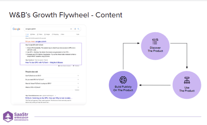Image resolution: width=207 pixels, height=125 pixels.
Task: Click the magnifier search icon in search box
Action: 78,29
